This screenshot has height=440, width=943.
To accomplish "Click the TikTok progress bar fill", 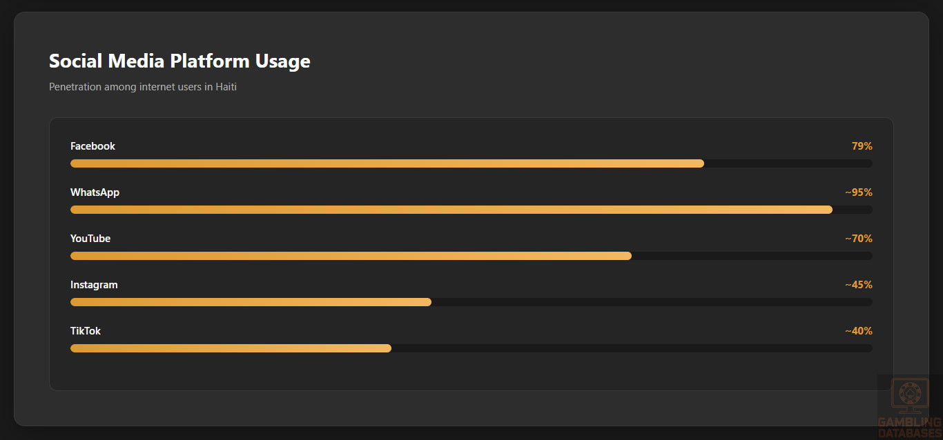I will 231,348.
